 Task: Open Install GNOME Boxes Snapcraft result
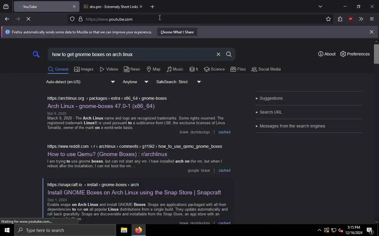pos(134,192)
